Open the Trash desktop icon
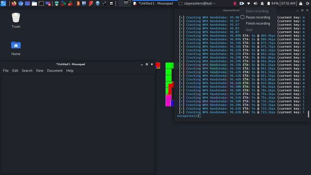The width and height of the screenshot is (311, 175). click(x=16, y=20)
